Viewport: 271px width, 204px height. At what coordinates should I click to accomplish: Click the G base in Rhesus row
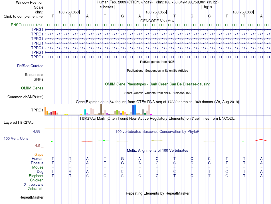point(122,163)
